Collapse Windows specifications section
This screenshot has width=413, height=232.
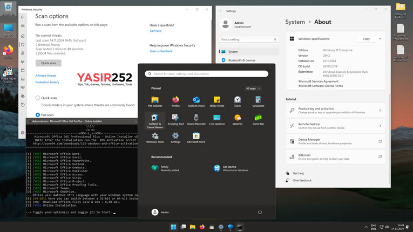[x=380, y=39]
